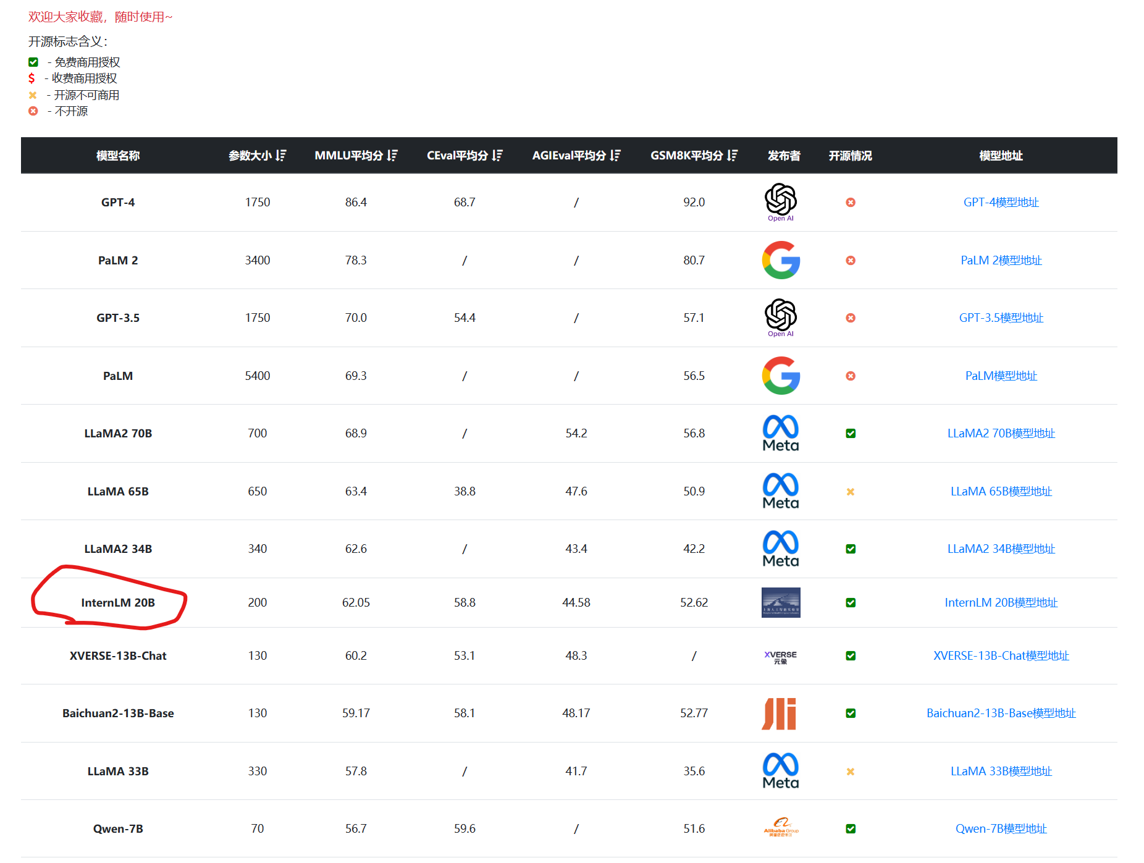
Task: Open the Qwen-7B模型地址 link
Action: tap(1001, 828)
